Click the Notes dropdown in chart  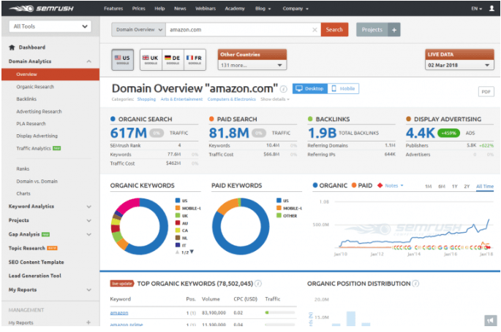[394, 186]
